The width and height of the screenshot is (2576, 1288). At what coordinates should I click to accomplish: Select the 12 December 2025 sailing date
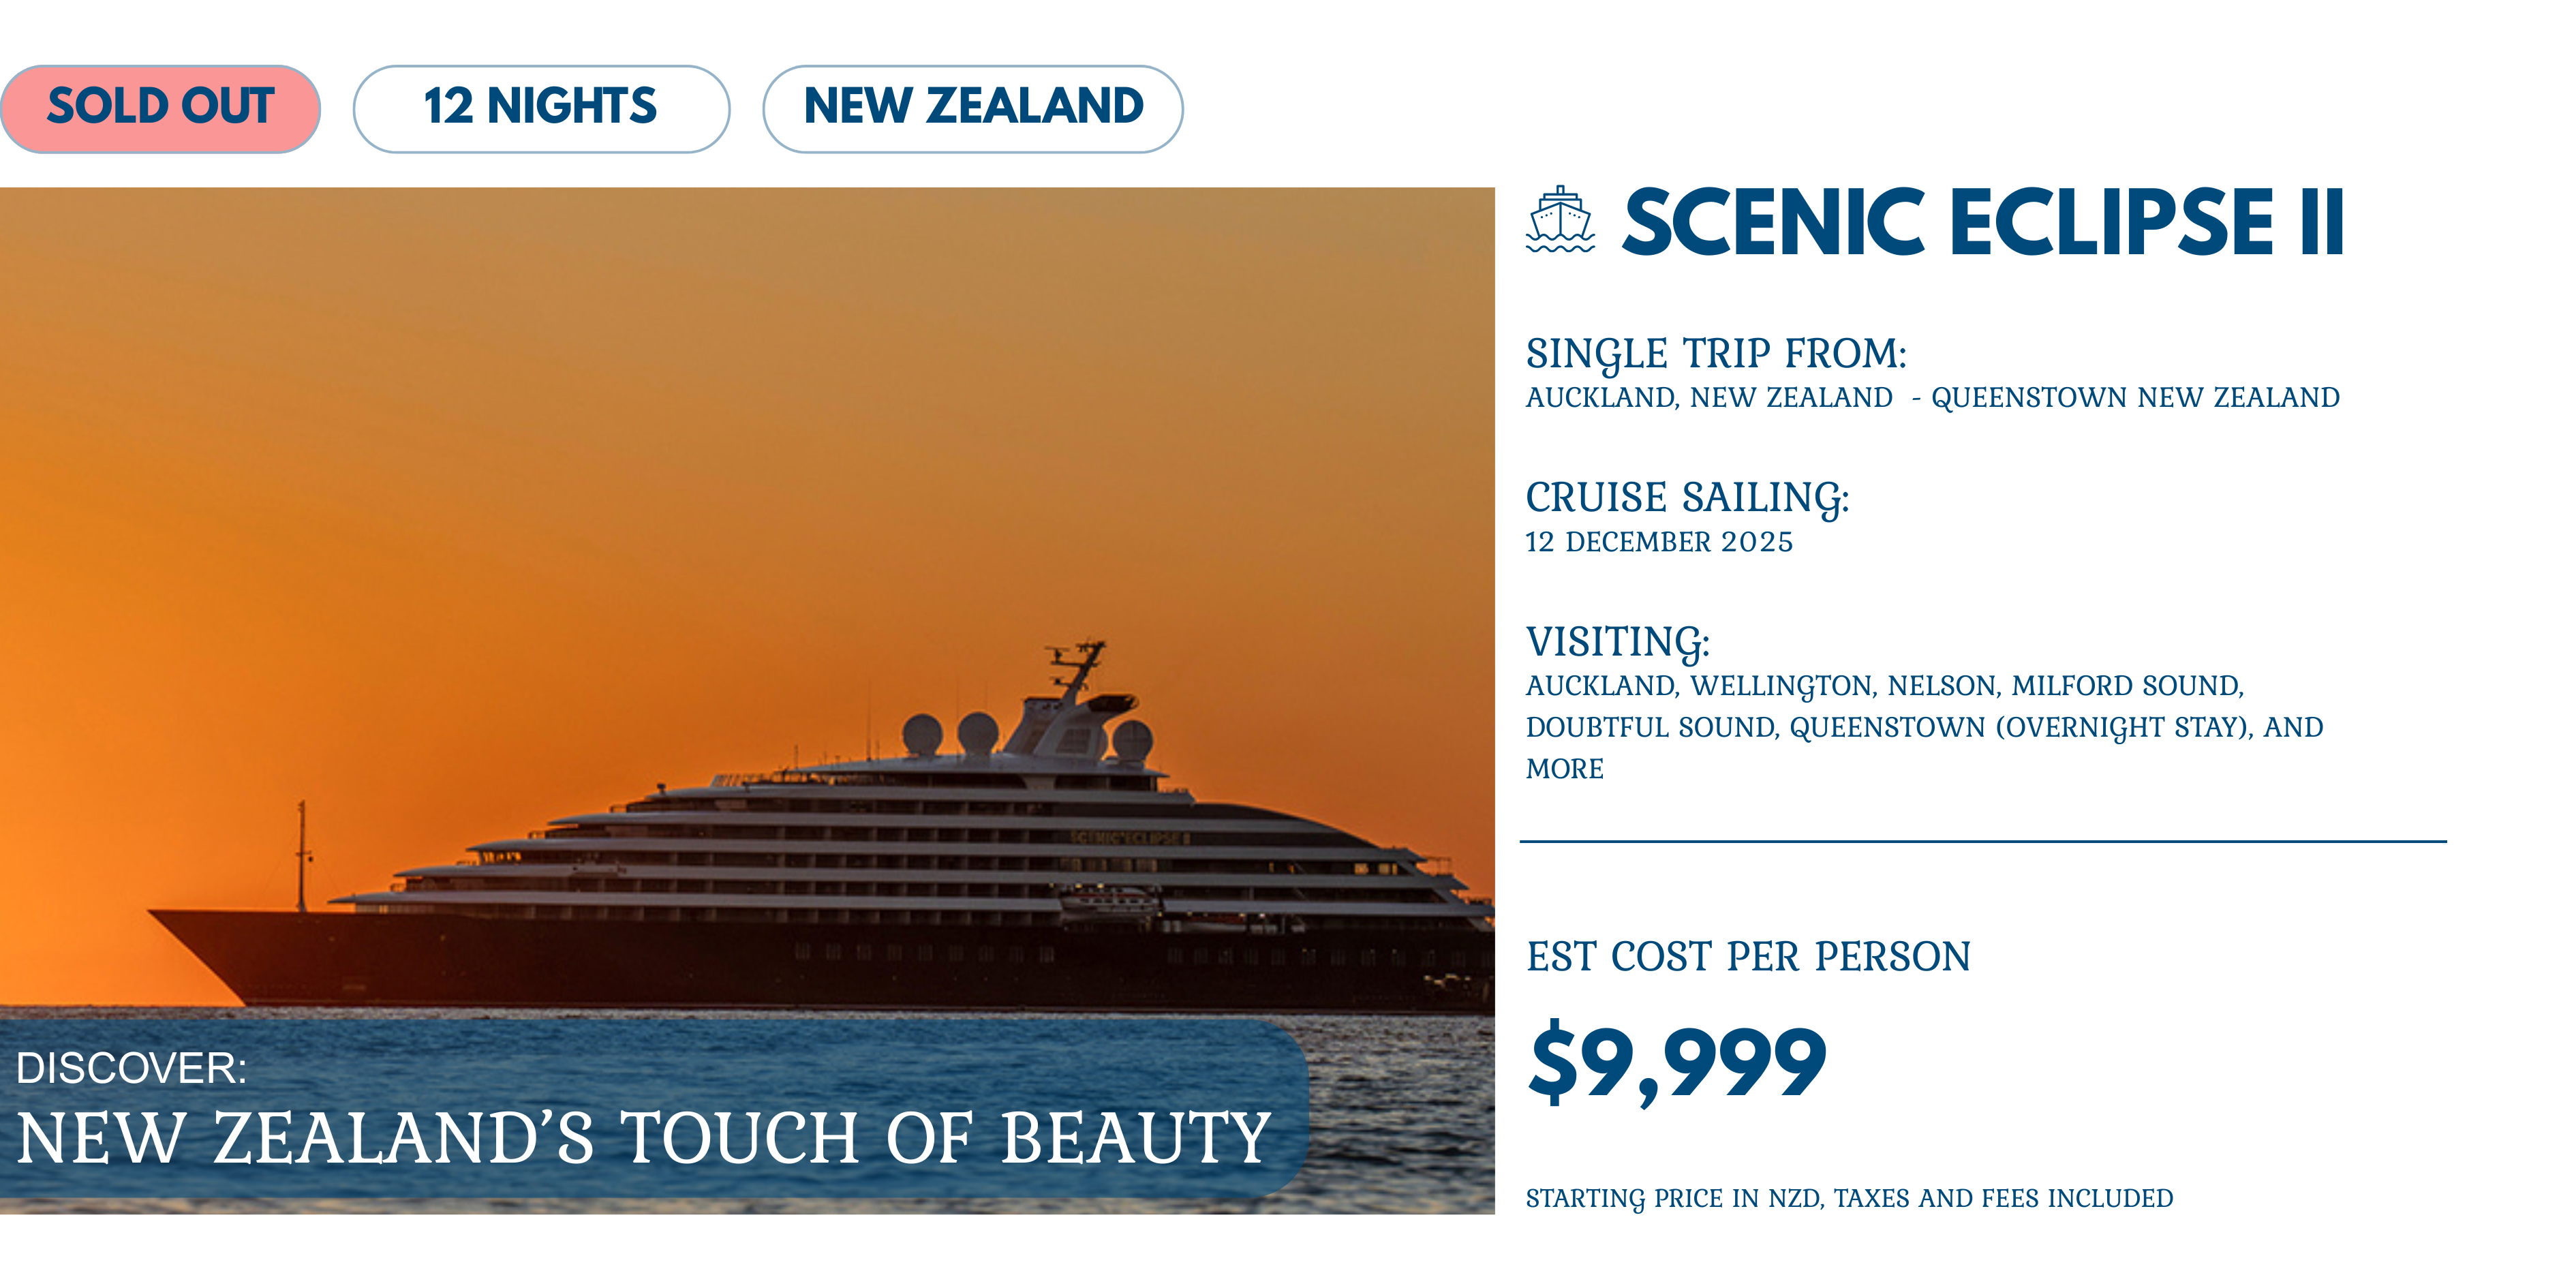(x=1659, y=542)
